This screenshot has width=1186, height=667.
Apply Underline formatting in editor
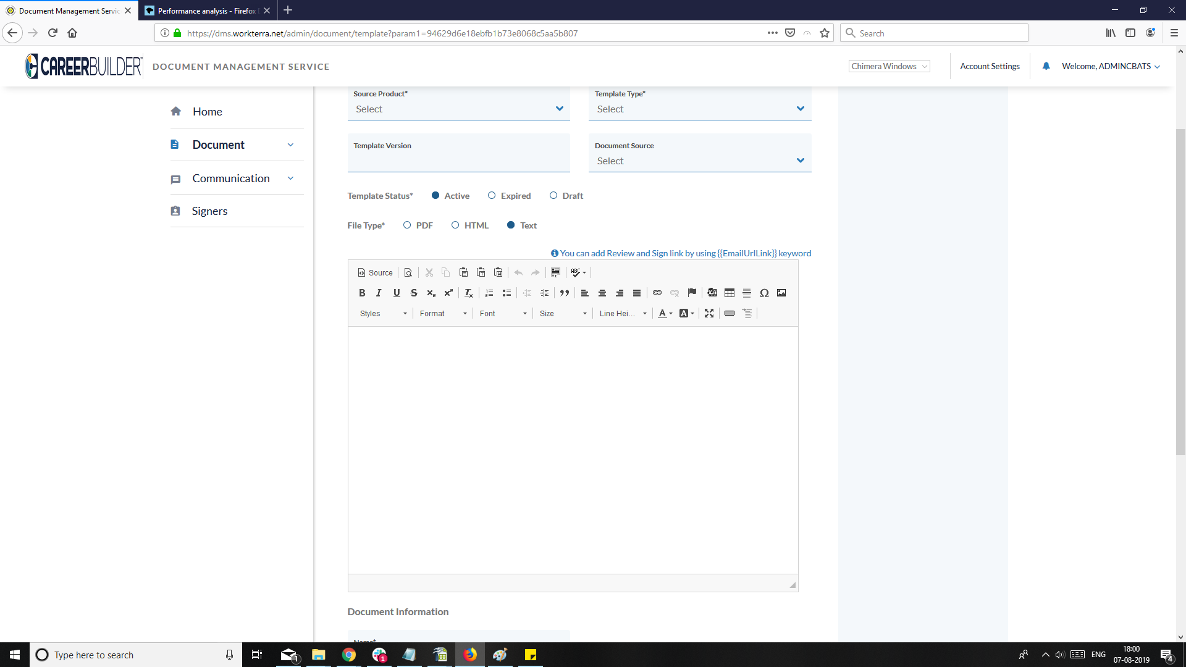(x=397, y=293)
